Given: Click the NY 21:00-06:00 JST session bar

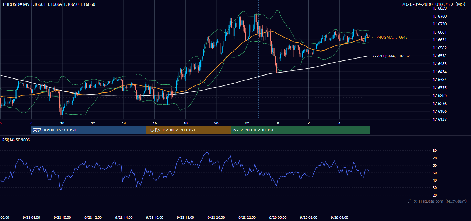Looking at the screenshot, I should click(300, 130).
